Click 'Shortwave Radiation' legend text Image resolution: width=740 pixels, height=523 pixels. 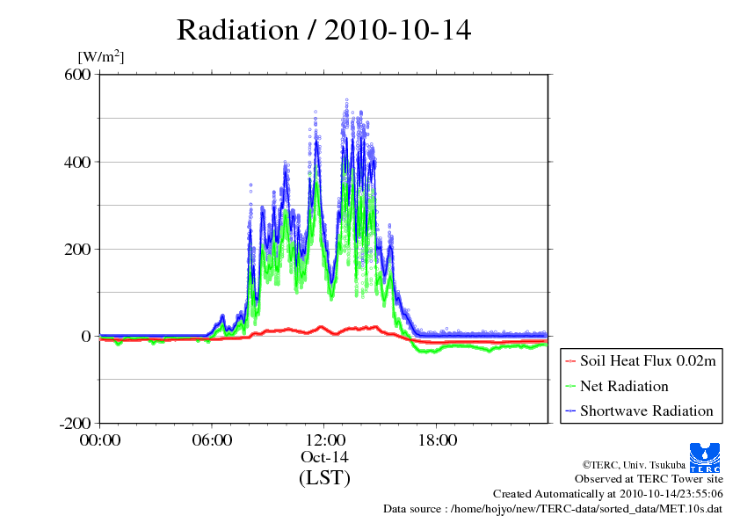(647, 410)
